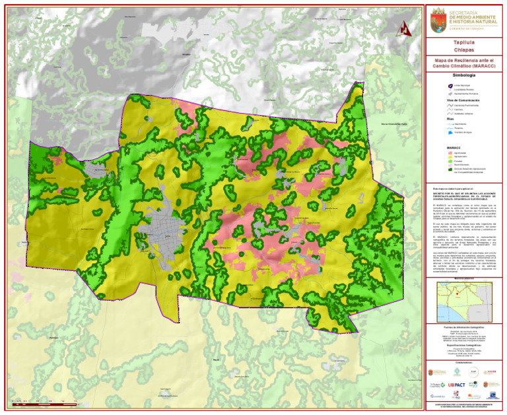Click the blue building collaborator logo bottom right
Viewport: 507px width, 415px height.
[x=492, y=396]
